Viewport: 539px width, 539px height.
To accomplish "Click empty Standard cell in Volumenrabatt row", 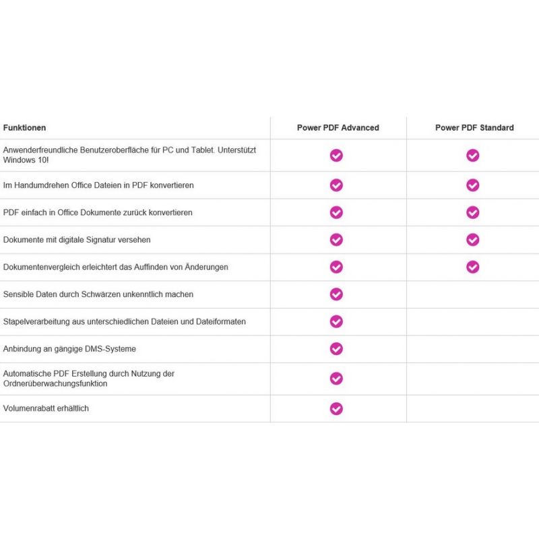I will (473, 409).
